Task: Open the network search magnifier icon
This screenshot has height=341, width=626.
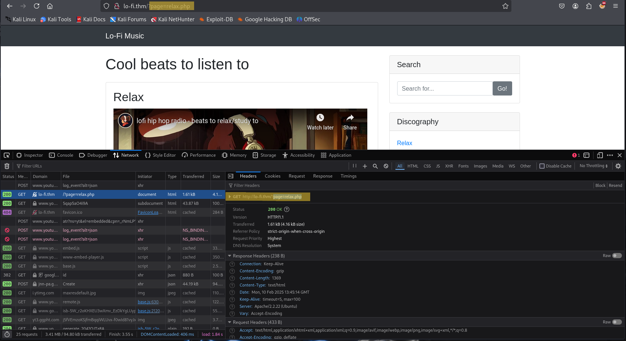Action: click(375, 166)
